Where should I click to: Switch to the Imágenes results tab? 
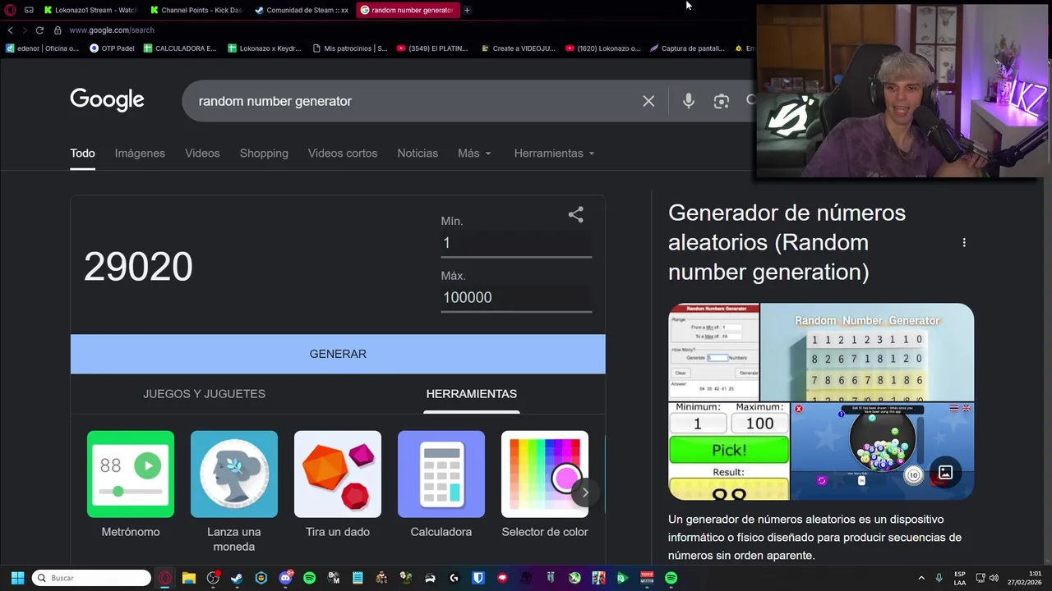[140, 153]
